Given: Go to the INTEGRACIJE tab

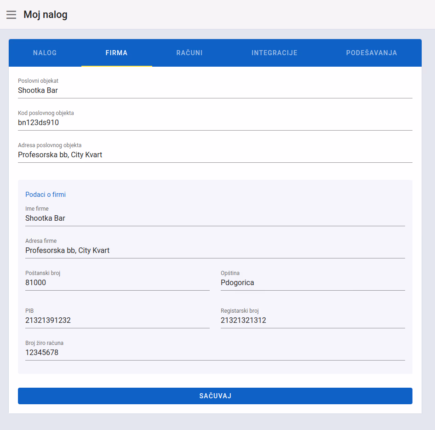Looking at the screenshot, I should click(x=275, y=53).
